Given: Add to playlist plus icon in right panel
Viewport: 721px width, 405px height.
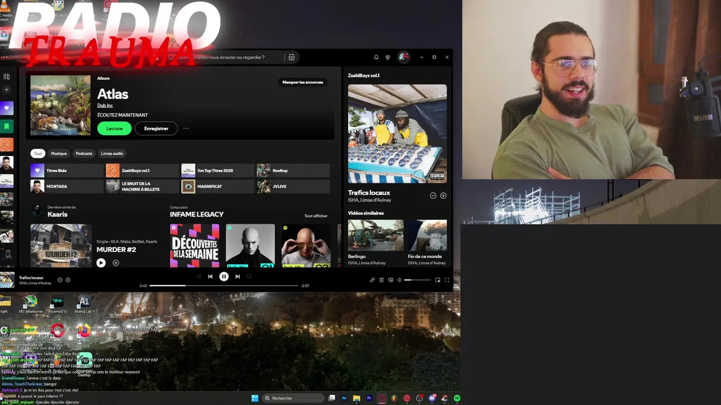Looking at the screenshot, I should tap(443, 196).
